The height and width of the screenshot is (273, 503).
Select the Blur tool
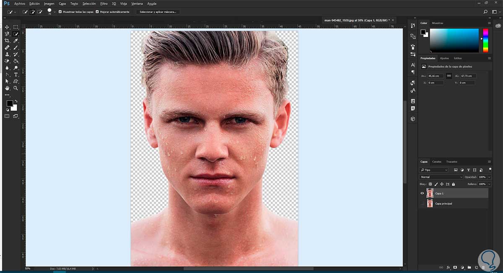click(x=7, y=67)
